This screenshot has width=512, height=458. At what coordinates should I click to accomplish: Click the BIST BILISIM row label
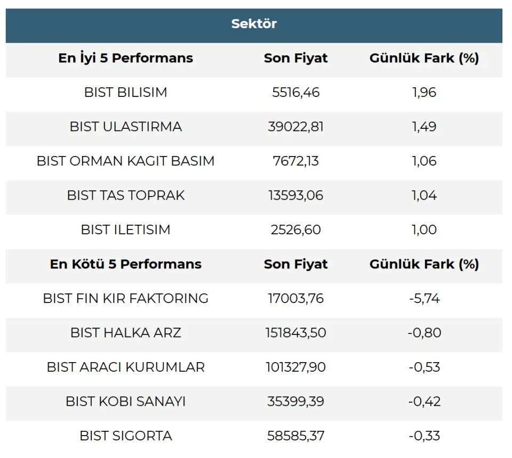coord(126,92)
